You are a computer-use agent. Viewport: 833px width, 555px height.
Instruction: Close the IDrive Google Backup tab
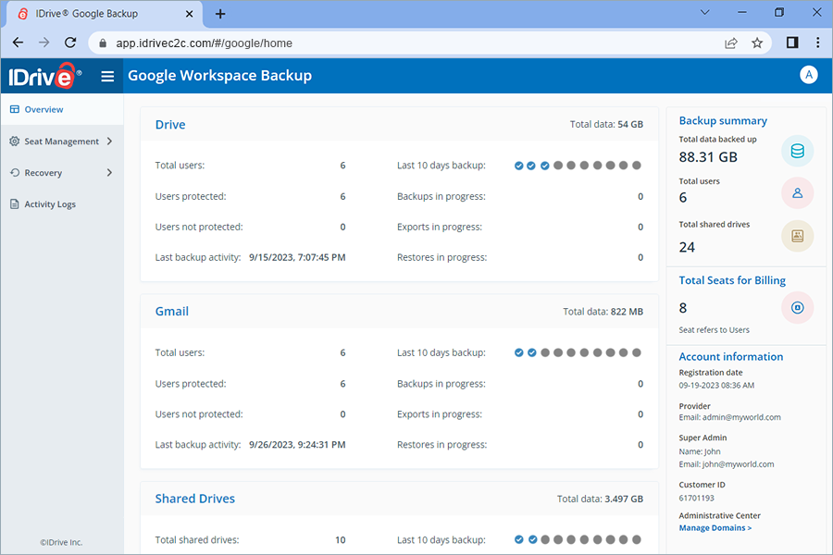[189, 14]
